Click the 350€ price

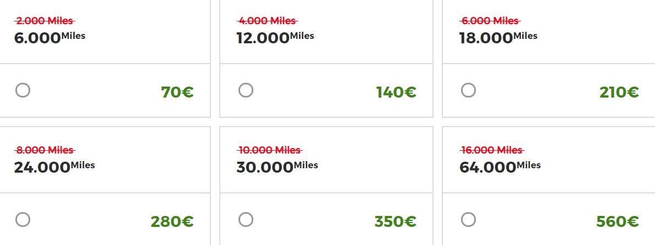pyautogui.click(x=395, y=221)
